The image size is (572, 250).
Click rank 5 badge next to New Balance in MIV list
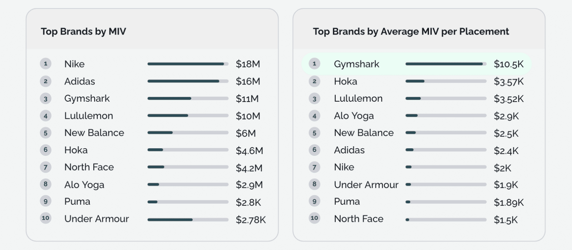45,133
